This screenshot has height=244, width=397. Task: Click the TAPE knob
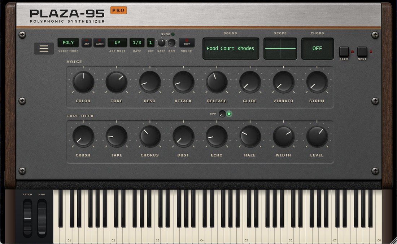(x=117, y=136)
